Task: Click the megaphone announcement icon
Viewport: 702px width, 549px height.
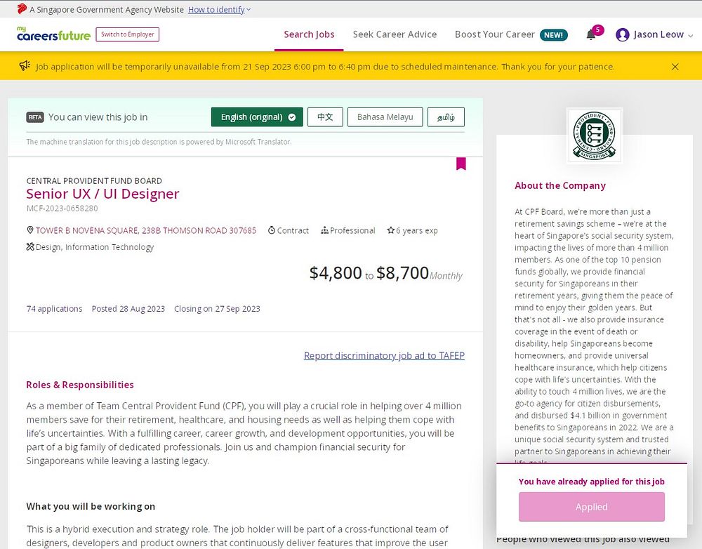Action: (25, 66)
